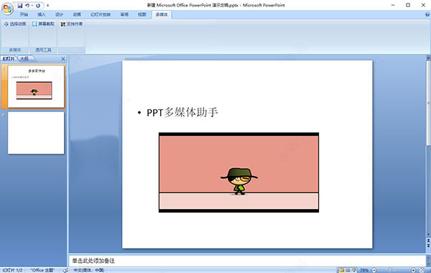Click the zoom slider handle

coord(389,270)
